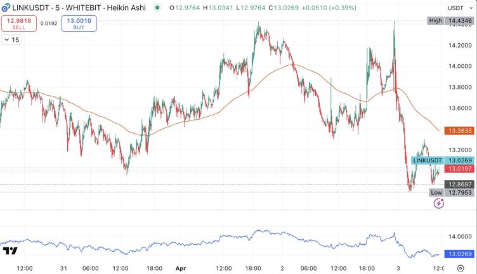Click the 14.2000 price scale value
Screen dimensions: 477x274
(460, 45)
